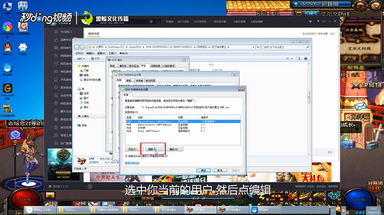Select the second Administrators permission entry
The width and height of the screenshot is (384, 215).
point(183,124)
